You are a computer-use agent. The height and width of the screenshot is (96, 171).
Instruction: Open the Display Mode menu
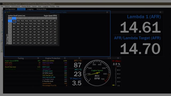click(26, 6)
